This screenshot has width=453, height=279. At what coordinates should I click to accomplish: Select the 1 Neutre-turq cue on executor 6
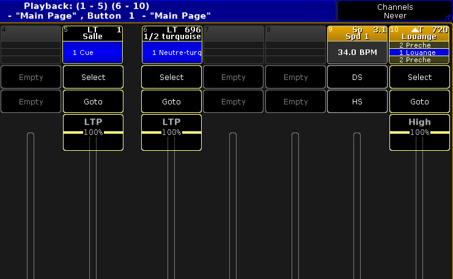(172, 53)
